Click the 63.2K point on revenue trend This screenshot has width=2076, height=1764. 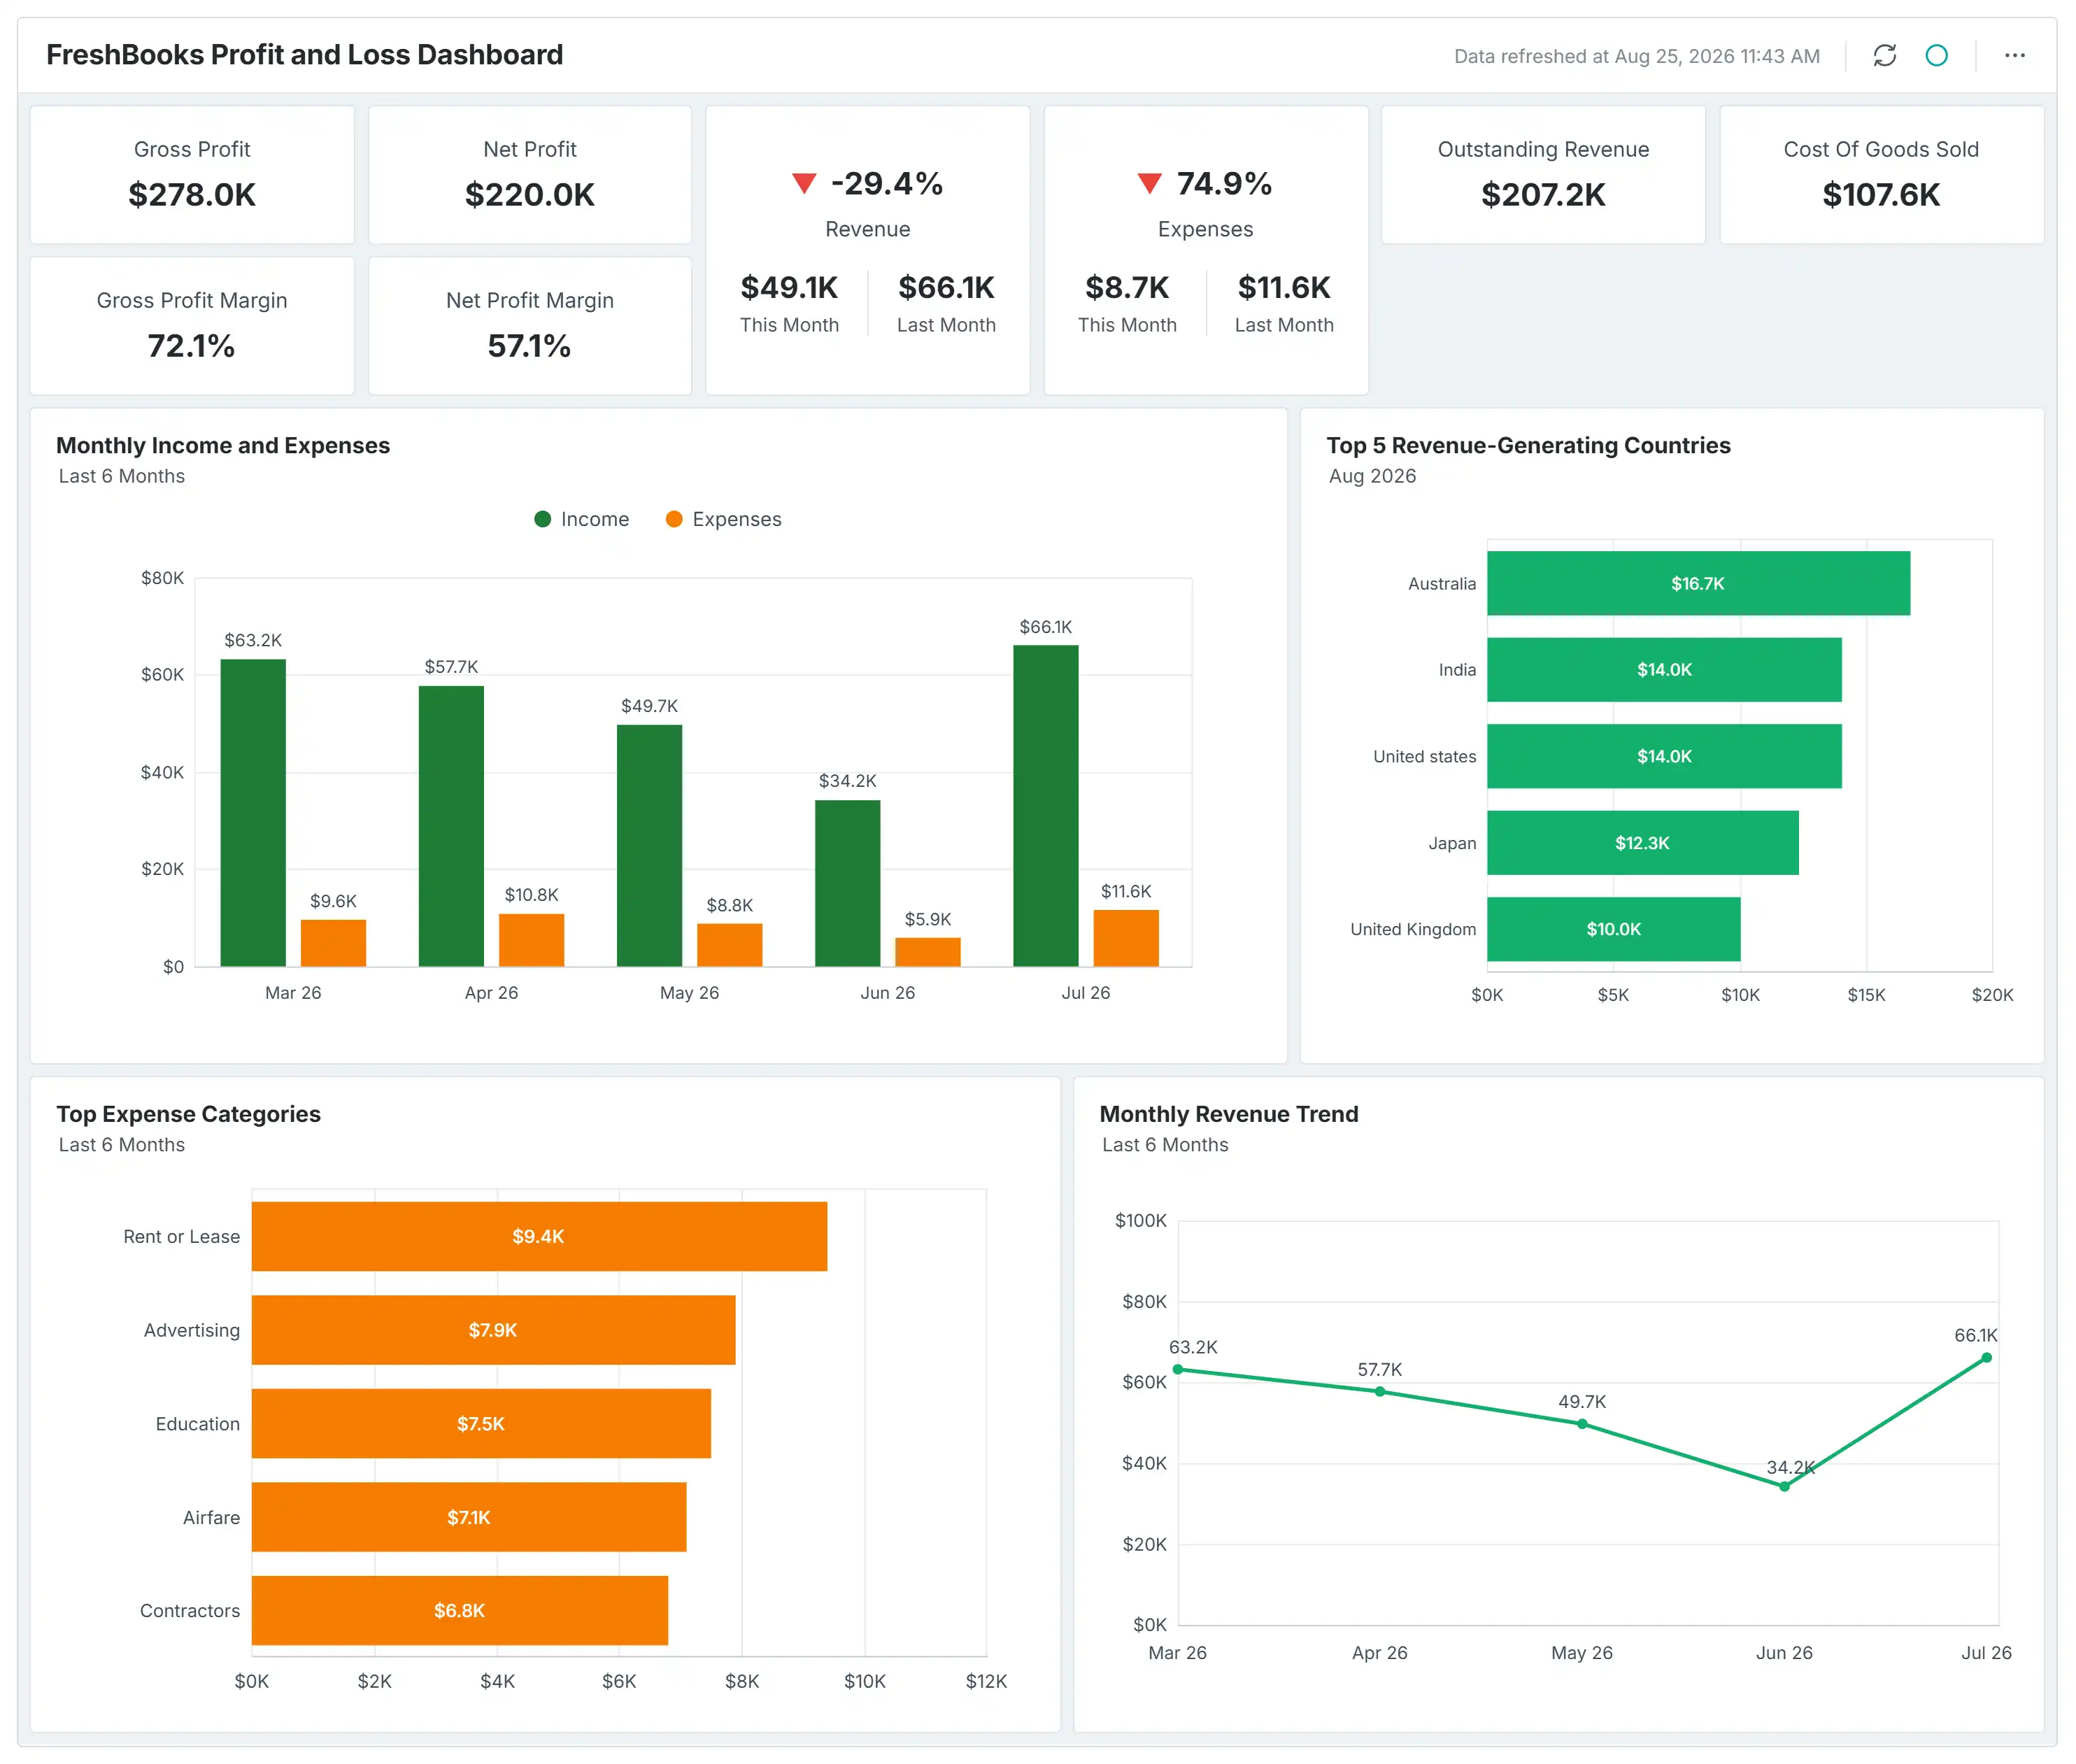[x=1178, y=1370]
